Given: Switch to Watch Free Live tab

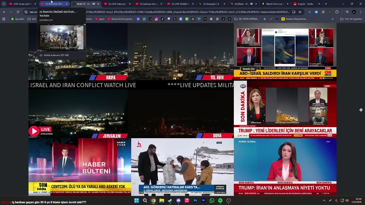Looking at the screenshot, I should (x=275, y=4).
